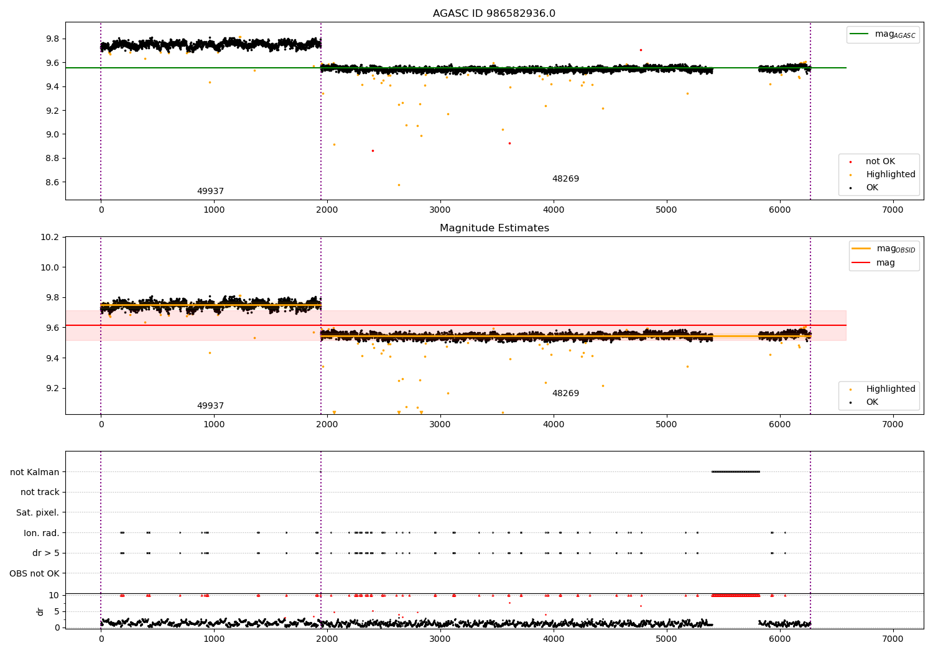Image resolution: width=933 pixels, height=653 pixels.
Task: Click the 6000 x-tick label under the bottom plot
Action: [780, 639]
